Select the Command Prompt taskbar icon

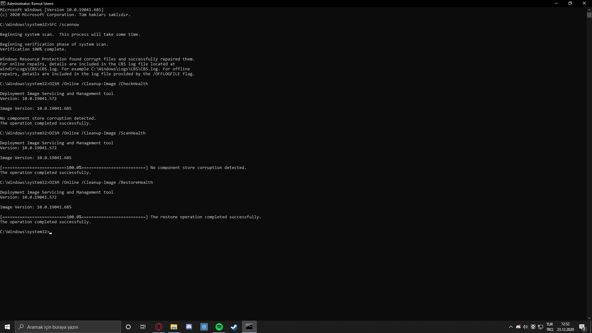point(249,327)
